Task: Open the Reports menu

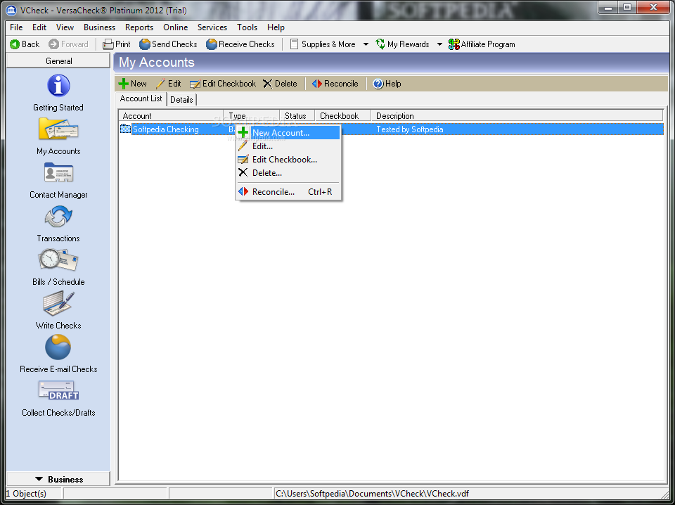Action: click(x=139, y=27)
